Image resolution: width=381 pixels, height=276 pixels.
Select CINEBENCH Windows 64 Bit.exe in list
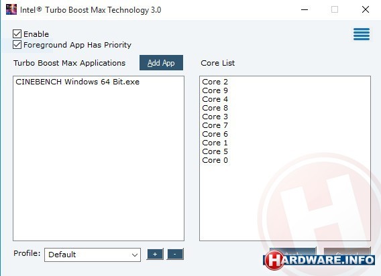pos(78,82)
